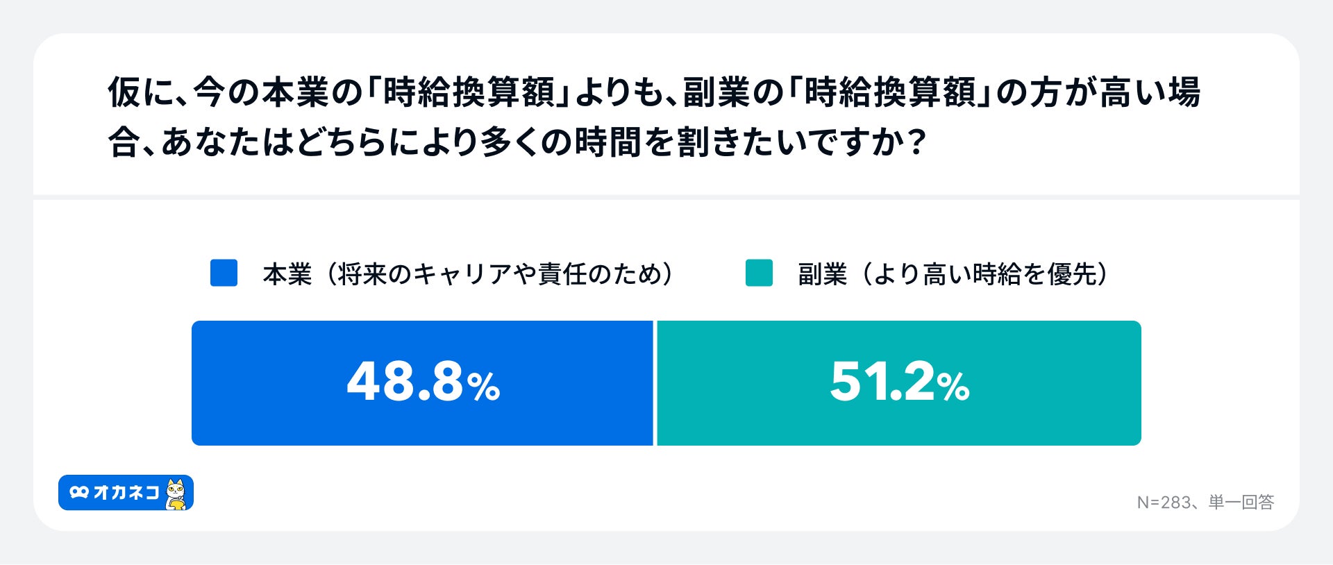The height and width of the screenshot is (565, 1333).
Task: Click the white gap between the two bars
Action: (655, 383)
